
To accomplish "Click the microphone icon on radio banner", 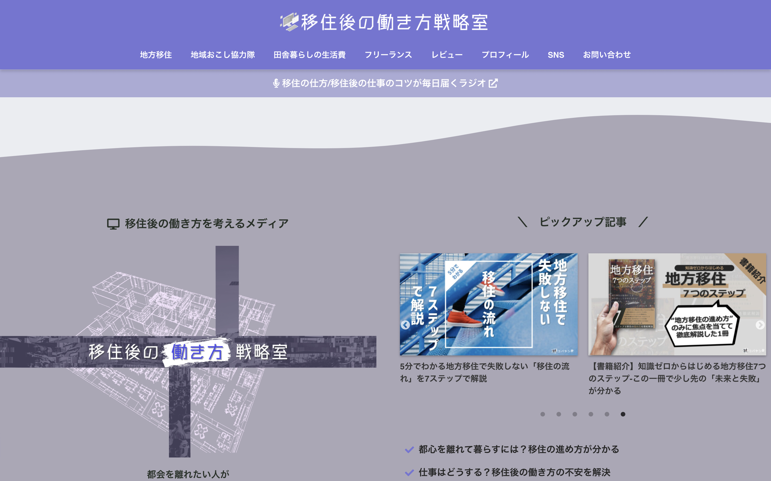I will 276,83.
